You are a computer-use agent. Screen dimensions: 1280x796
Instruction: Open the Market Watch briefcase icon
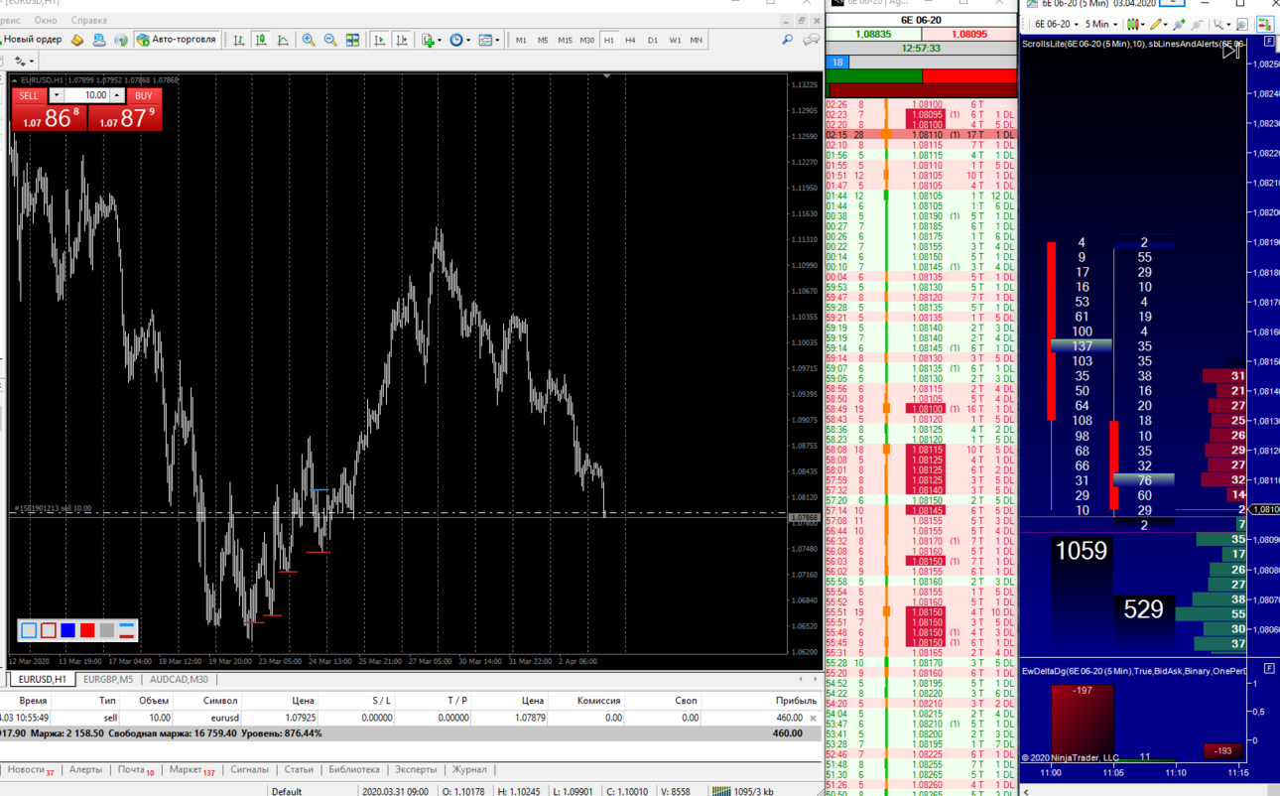[77, 40]
